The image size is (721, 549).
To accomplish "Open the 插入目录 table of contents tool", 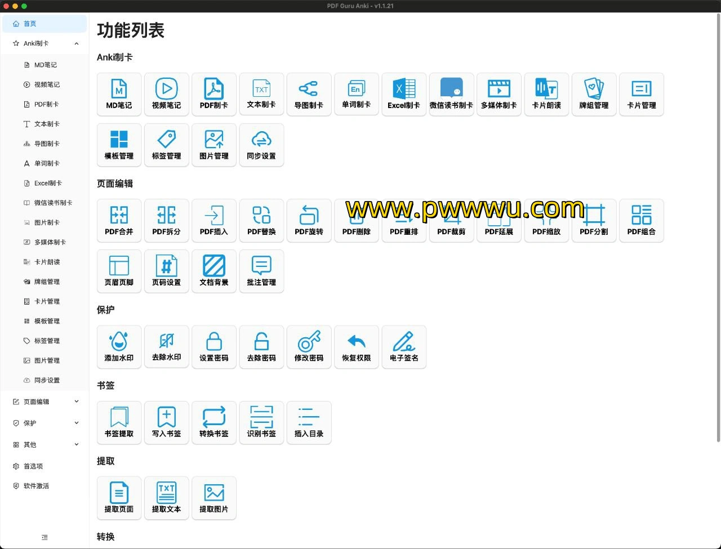I will tap(309, 422).
